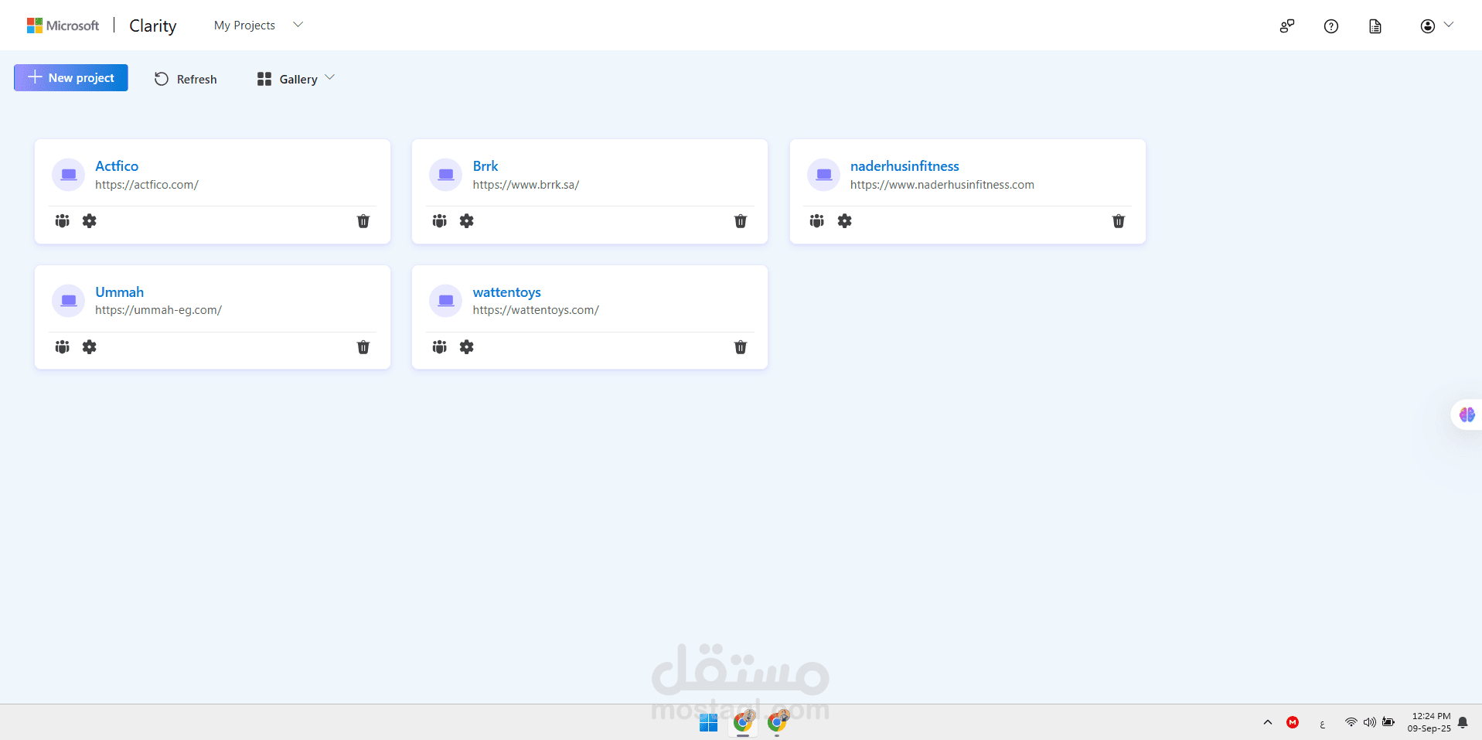Viewport: 1482px width, 740px height.
Task: Open settings gear for naderhusinfitness project
Action: tap(845, 221)
